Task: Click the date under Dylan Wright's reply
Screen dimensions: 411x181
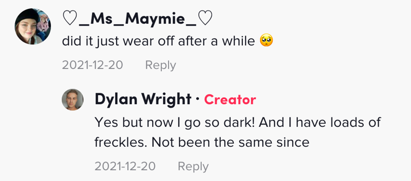Action: pyautogui.click(x=125, y=166)
